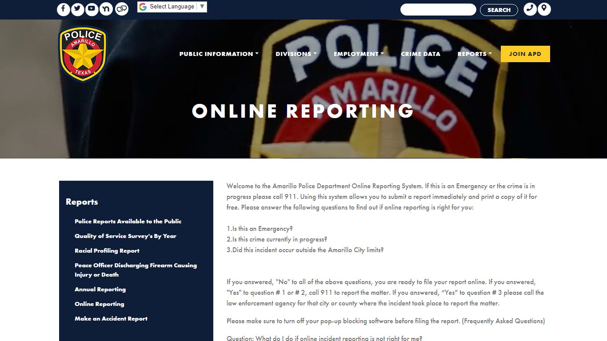Click the Join APD button
This screenshot has height=341, width=607.
[525, 54]
